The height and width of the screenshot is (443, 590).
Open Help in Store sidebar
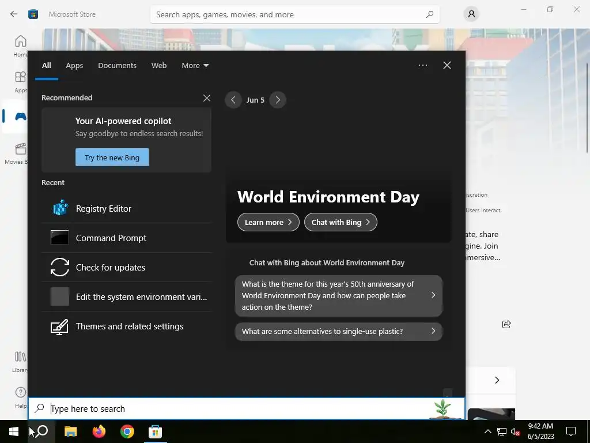[21, 397]
